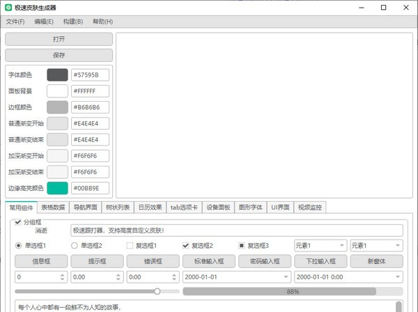Select the 单选框1 radio button
The width and height of the screenshot is (418, 312).
click(18, 245)
